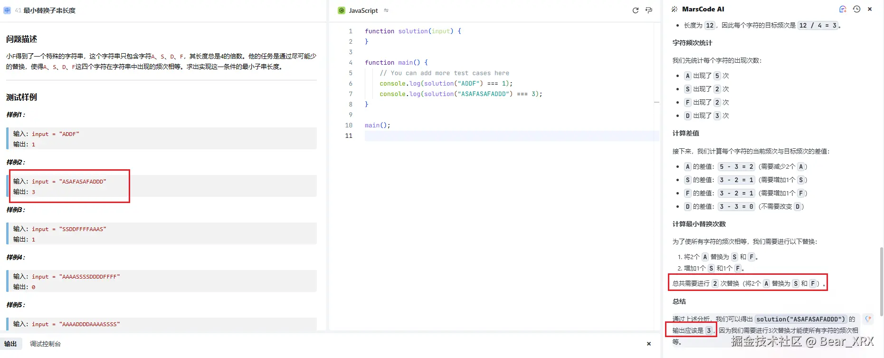Click the blue difficulty badge by problem title

[7, 10]
